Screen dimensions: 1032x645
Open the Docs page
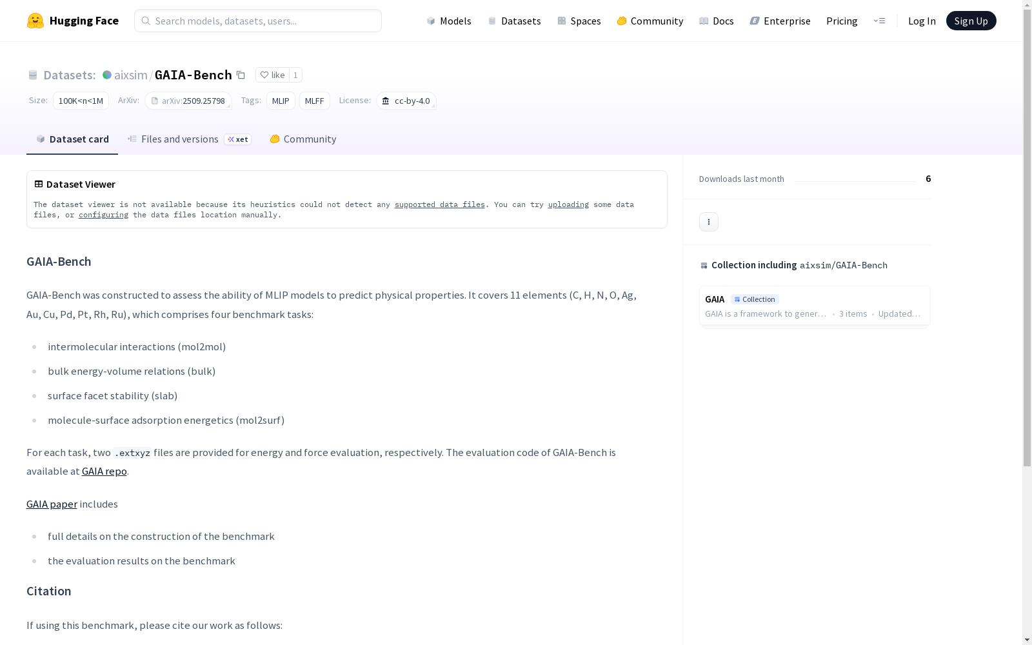point(717,21)
